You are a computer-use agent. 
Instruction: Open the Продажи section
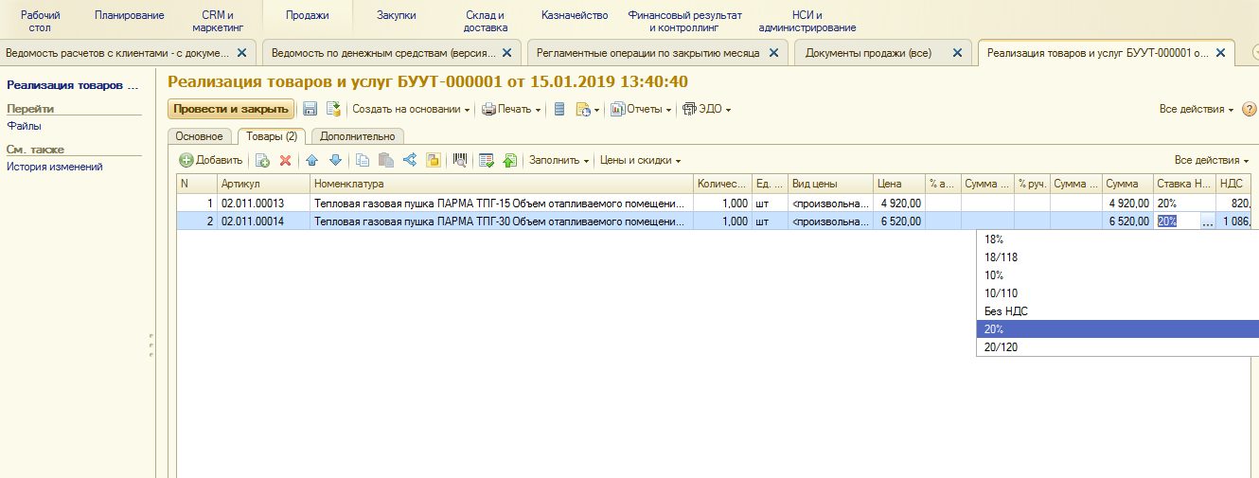pos(307,15)
